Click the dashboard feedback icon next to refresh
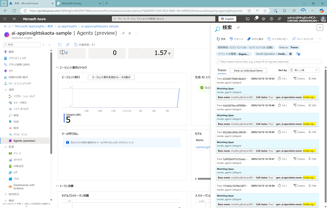The height and width of the screenshot is (208, 327). [68, 45]
